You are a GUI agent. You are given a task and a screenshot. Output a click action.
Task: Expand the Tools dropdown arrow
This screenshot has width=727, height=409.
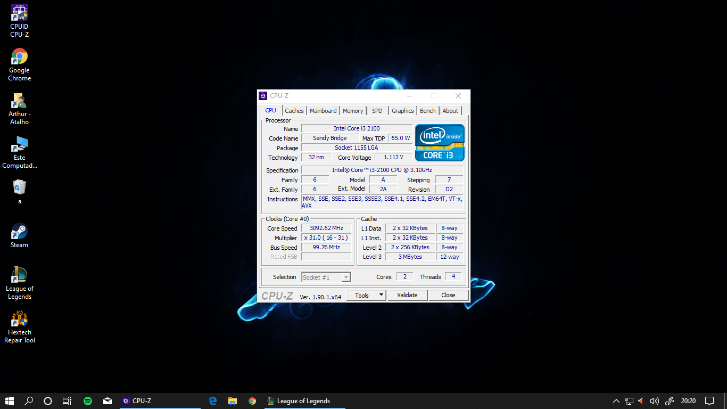pos(382,295)
